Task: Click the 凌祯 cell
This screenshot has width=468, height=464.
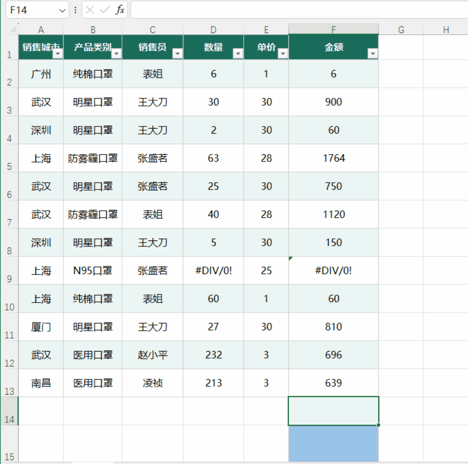Action: coord(153,383)
